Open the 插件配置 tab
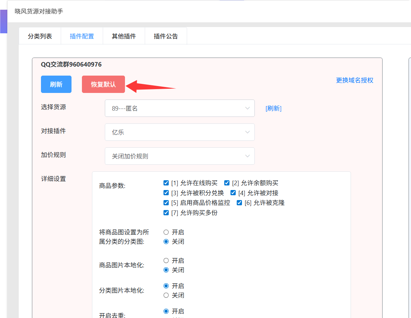The image size is (411, 318). [82, 36]
